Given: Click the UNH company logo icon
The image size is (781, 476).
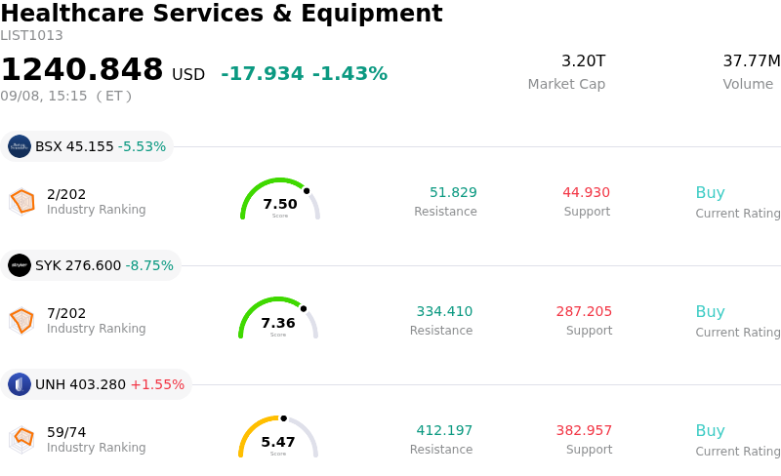Looking at the screenshot, I should click(x=20, y=384).
